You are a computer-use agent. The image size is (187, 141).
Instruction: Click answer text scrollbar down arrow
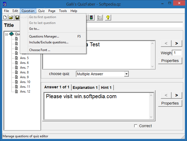(151, 117)
